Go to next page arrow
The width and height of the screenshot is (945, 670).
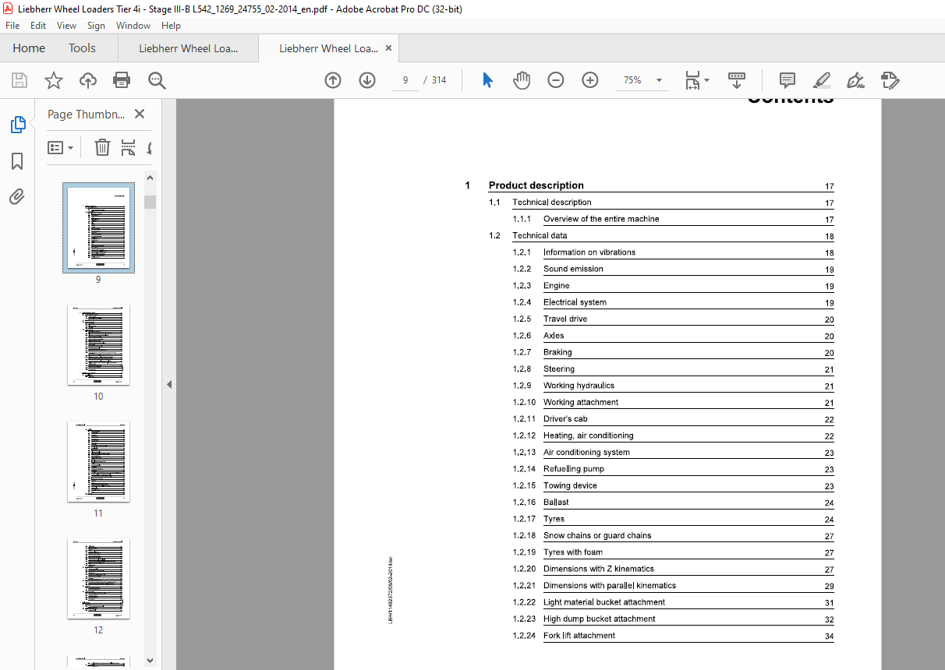[367, 80]
